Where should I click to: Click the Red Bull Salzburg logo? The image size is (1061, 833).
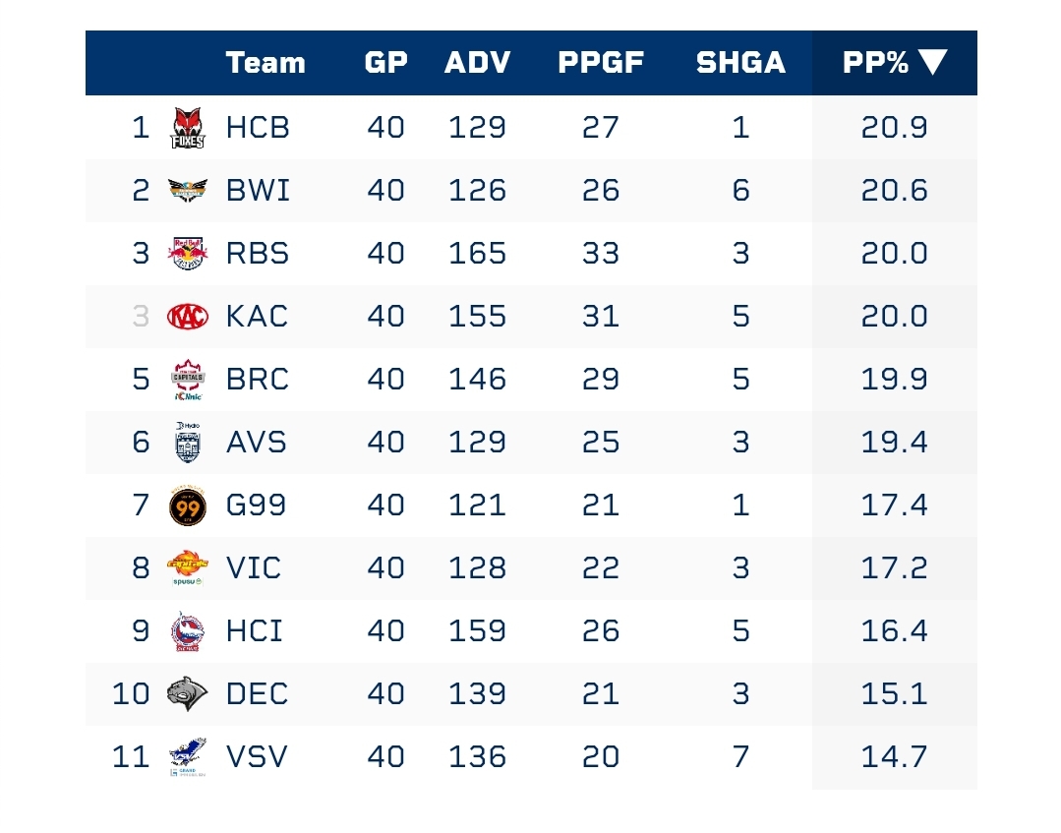pos(188,254)
